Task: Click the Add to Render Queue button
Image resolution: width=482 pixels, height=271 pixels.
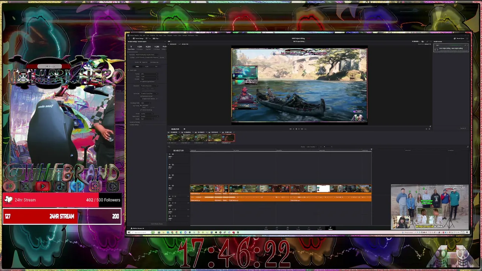Action: 157,224
